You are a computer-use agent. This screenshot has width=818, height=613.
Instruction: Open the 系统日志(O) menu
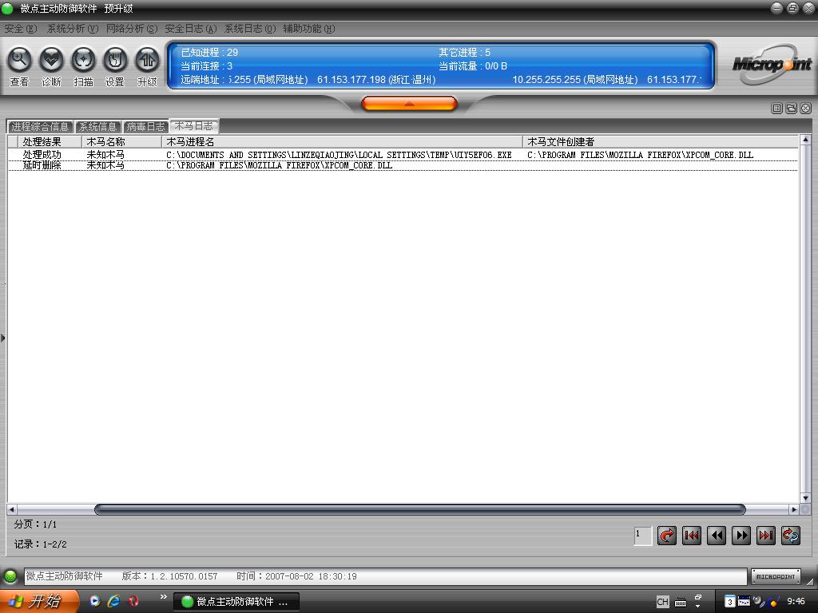[250, 29]
